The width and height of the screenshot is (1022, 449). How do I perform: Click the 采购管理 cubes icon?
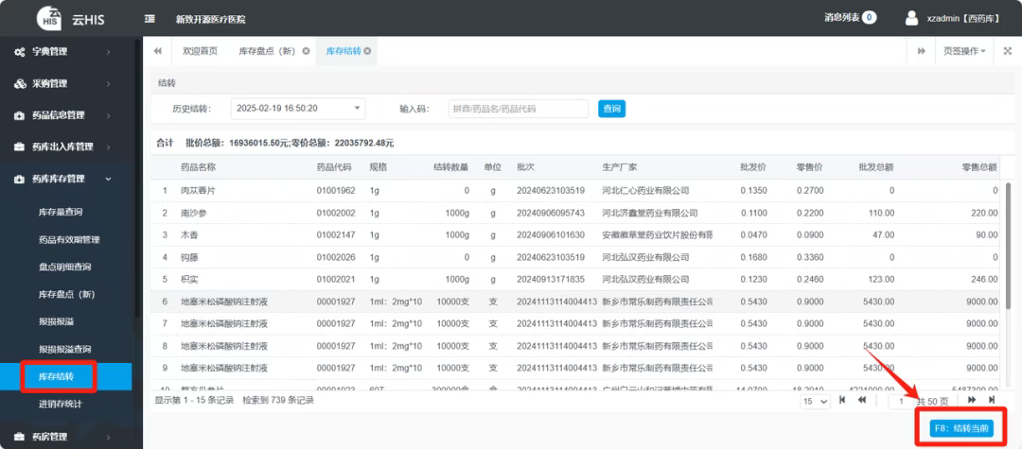(20, 84)
